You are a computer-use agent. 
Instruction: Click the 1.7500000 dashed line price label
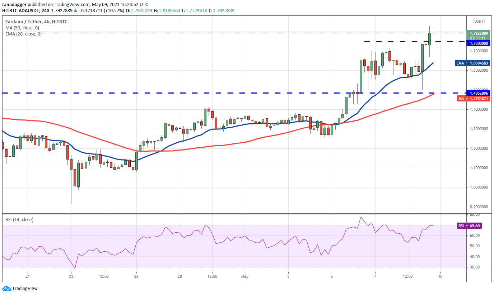pyautogui.click(x=477, y=43)
